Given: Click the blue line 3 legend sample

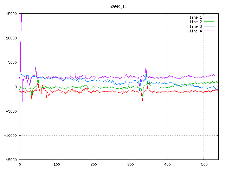Looking at the screenshot, I should pos(210,26).
